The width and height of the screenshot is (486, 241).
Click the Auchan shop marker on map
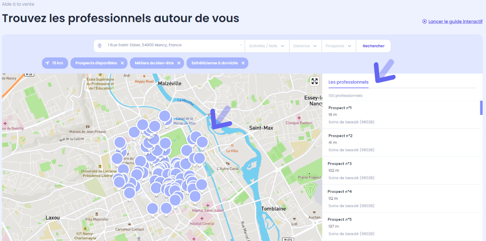pos(314,212)
